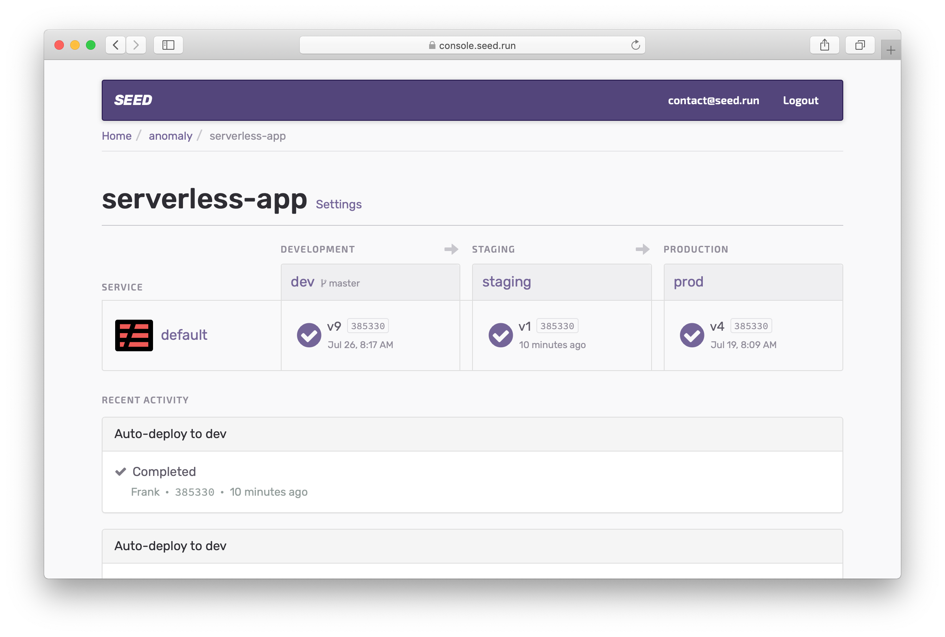The height and width of the screenshot is (637, 945).
Task: Click Logout in the header
Action: click(x=800, y=100)
